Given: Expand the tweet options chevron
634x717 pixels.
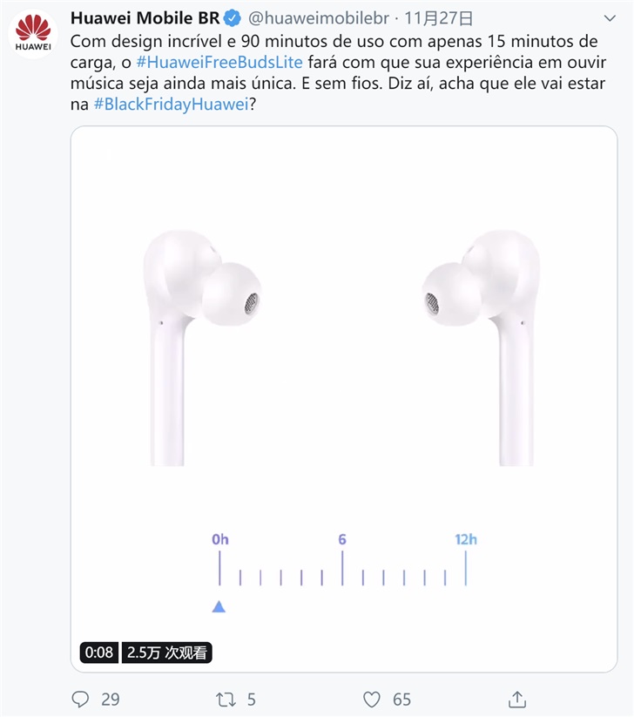Looking at the screenshot, I should pos(610,18).
